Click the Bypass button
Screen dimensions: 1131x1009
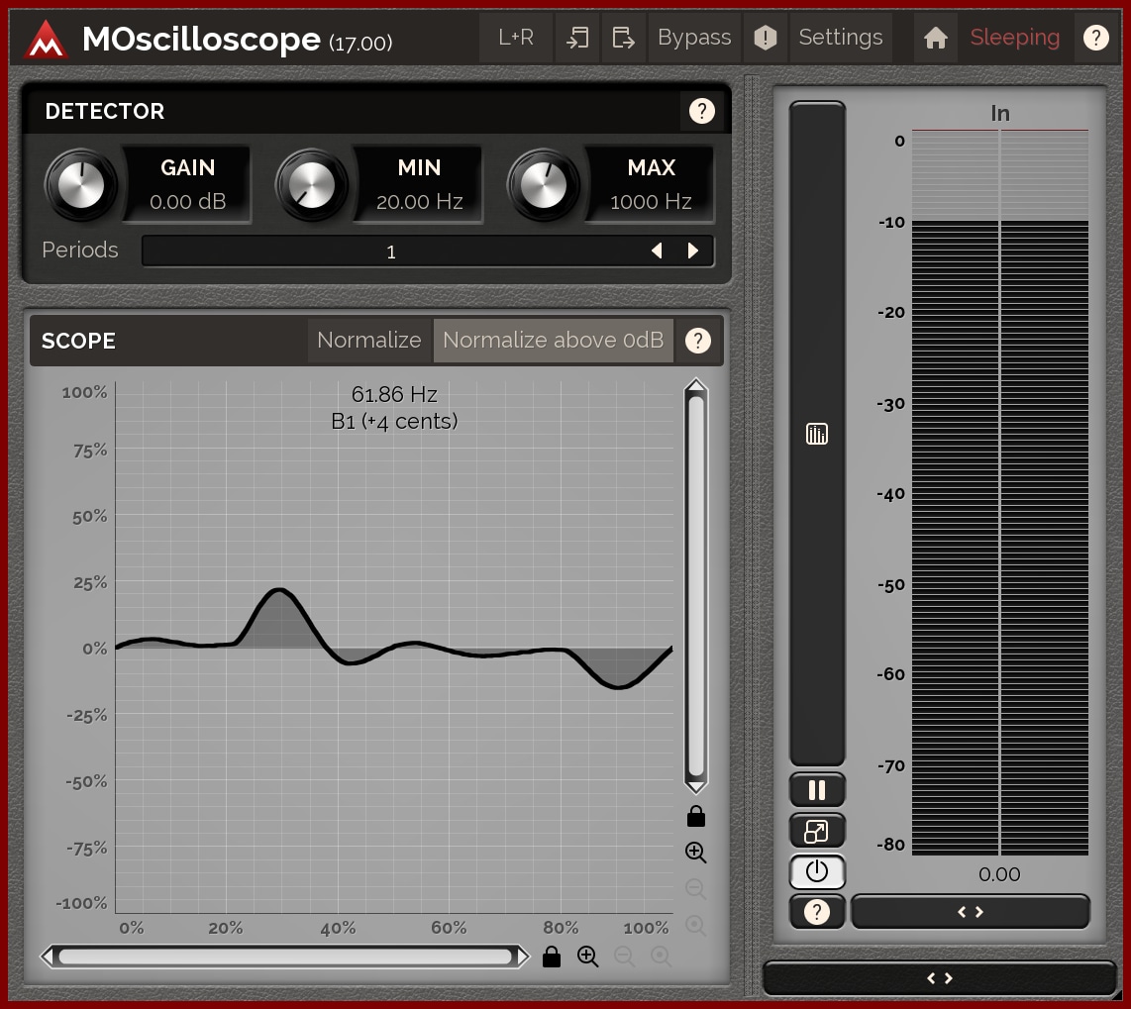coord(694,38)
